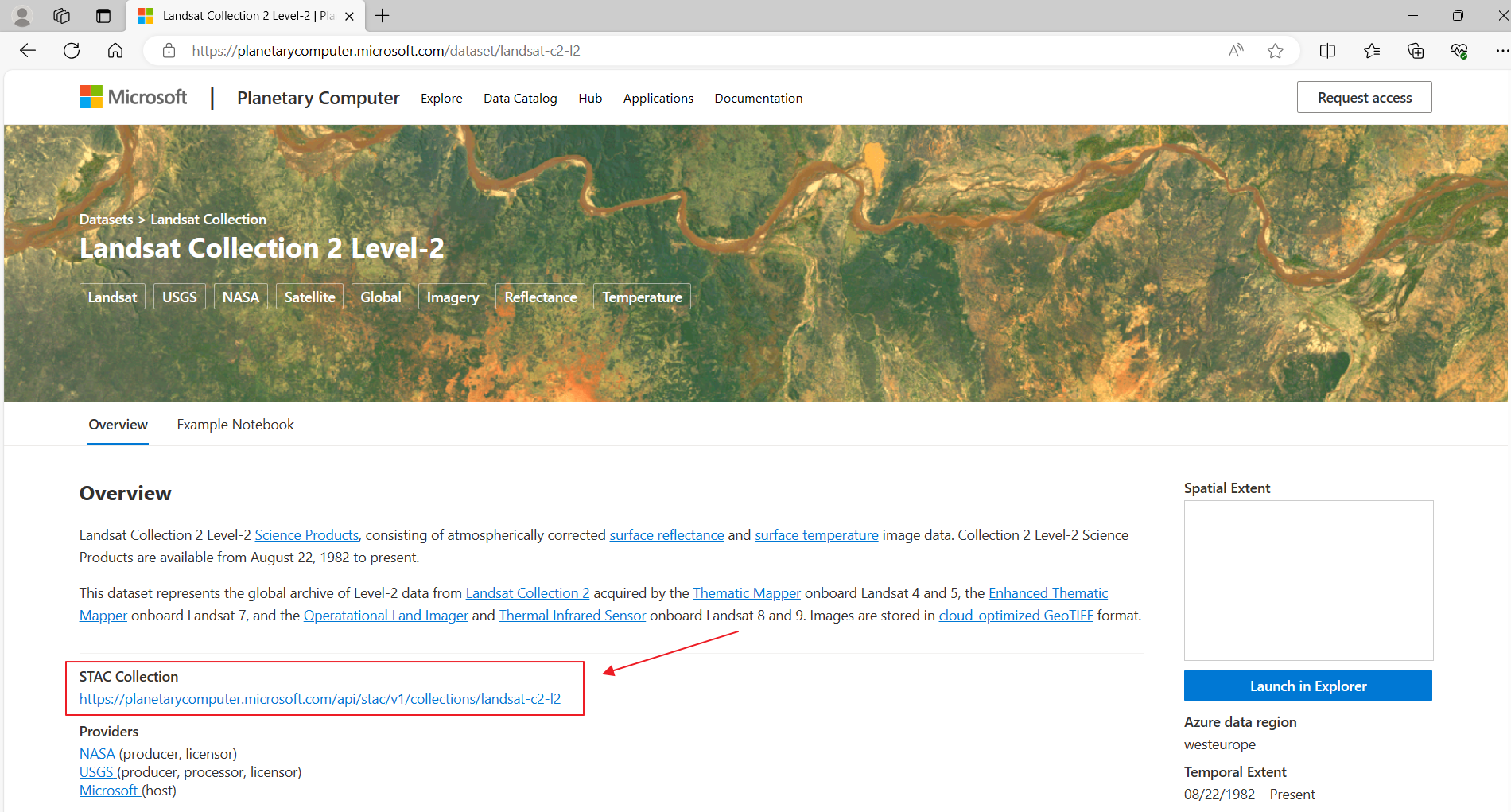
Task: Open a new tab with plus icon
Action: click(383, 16)
